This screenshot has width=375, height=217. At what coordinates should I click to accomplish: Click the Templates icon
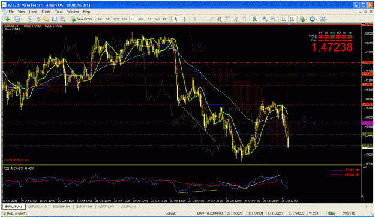[x=323, y=19]
